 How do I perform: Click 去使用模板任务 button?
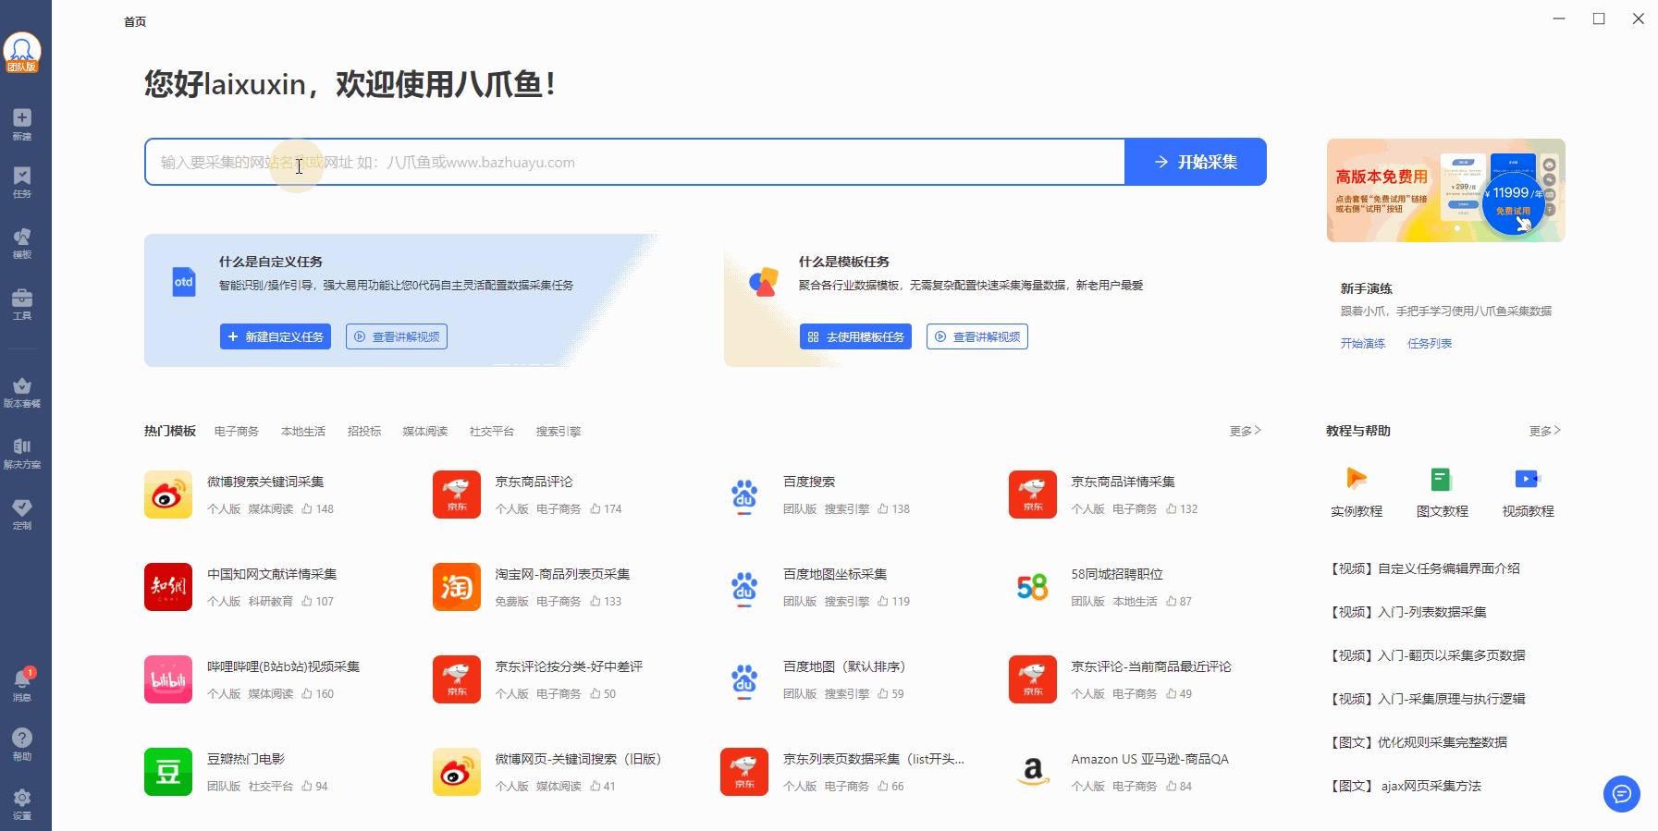coord(855,336)
